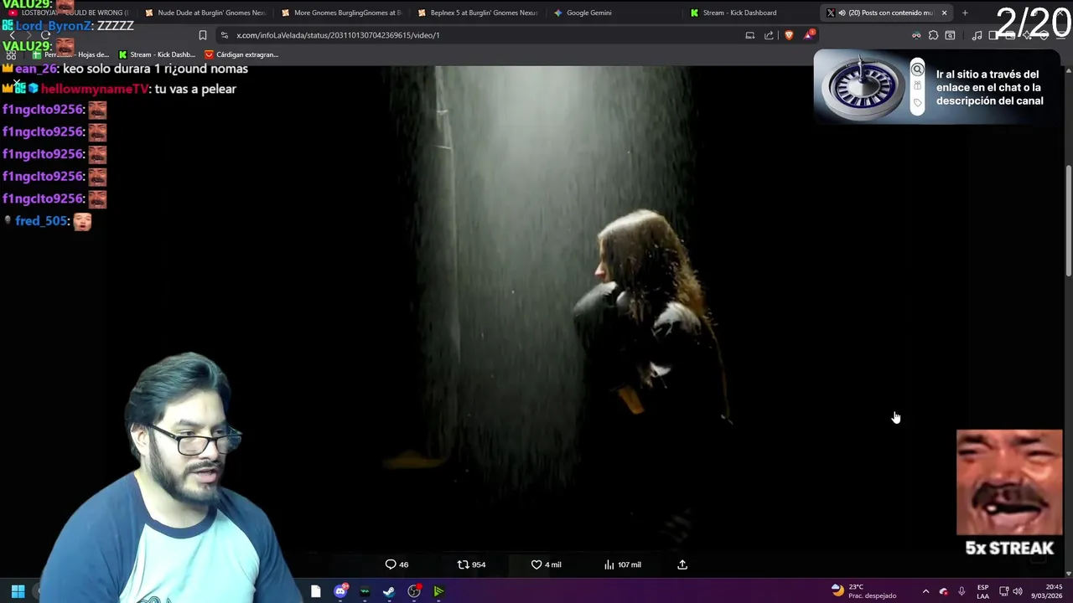Click chat text 'tu vas a pelear'
The height and width of the screenshot is (603, 1073).
click(195, 89)
